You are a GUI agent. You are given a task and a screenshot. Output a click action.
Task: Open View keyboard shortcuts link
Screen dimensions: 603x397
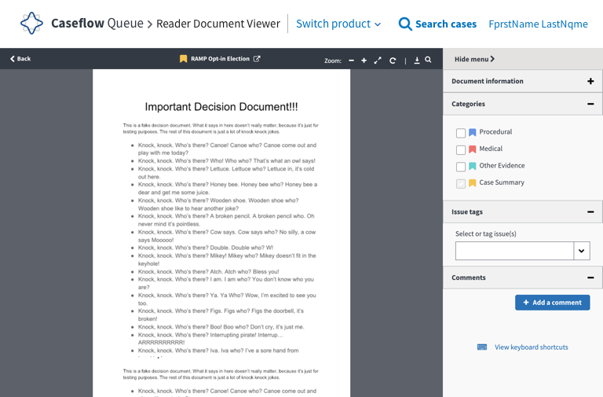(531, 347)
